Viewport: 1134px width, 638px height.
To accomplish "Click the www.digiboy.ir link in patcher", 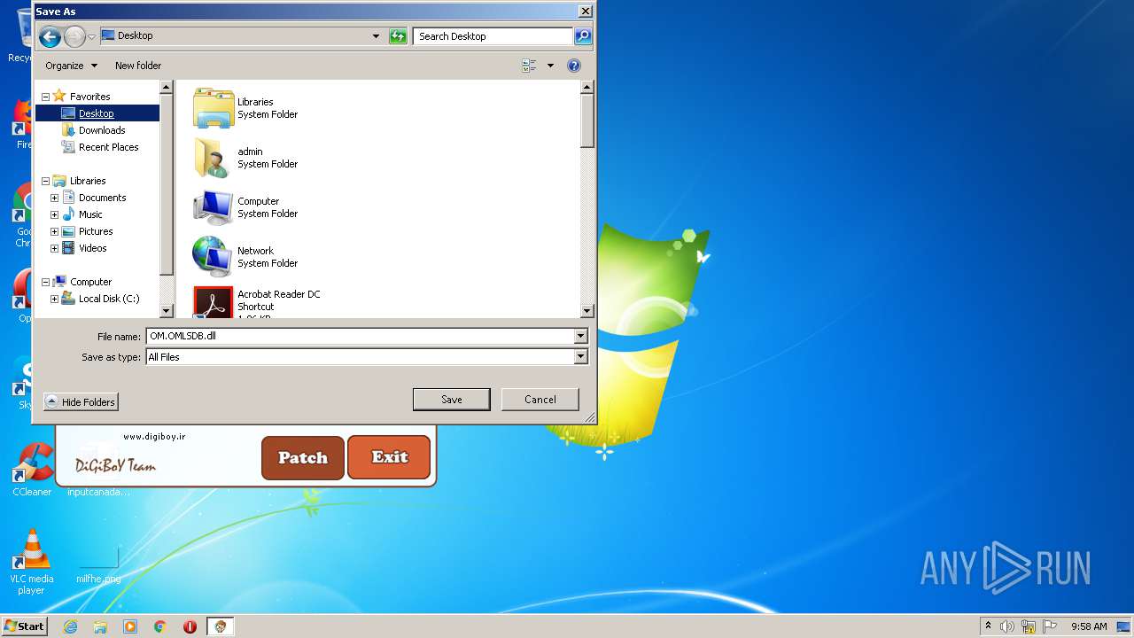I will coord(154,437).
